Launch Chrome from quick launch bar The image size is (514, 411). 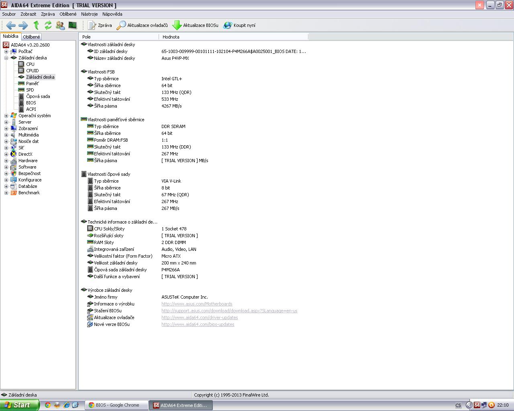coord(48,405)
